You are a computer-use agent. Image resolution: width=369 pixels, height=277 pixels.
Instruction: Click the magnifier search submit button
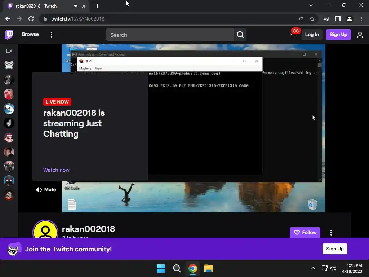point(240,35)
